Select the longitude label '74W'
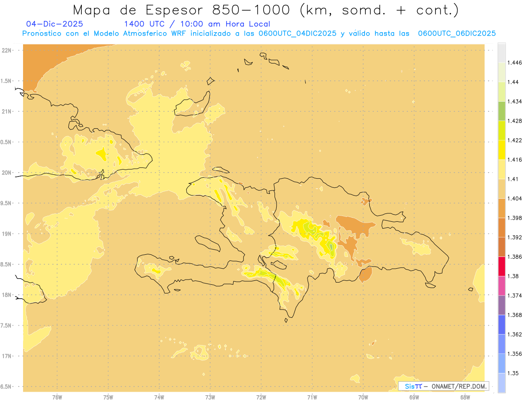The image size is (522, 403). [x=159, y=397]
